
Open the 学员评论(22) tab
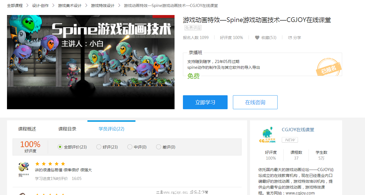[111, 129]
